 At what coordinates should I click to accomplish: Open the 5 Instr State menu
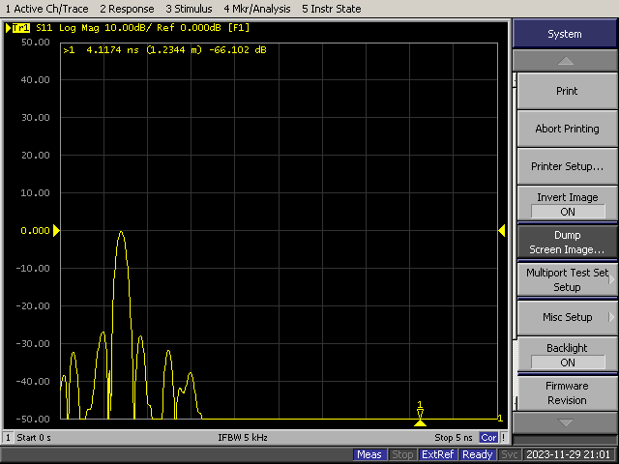tap(331, 9)
